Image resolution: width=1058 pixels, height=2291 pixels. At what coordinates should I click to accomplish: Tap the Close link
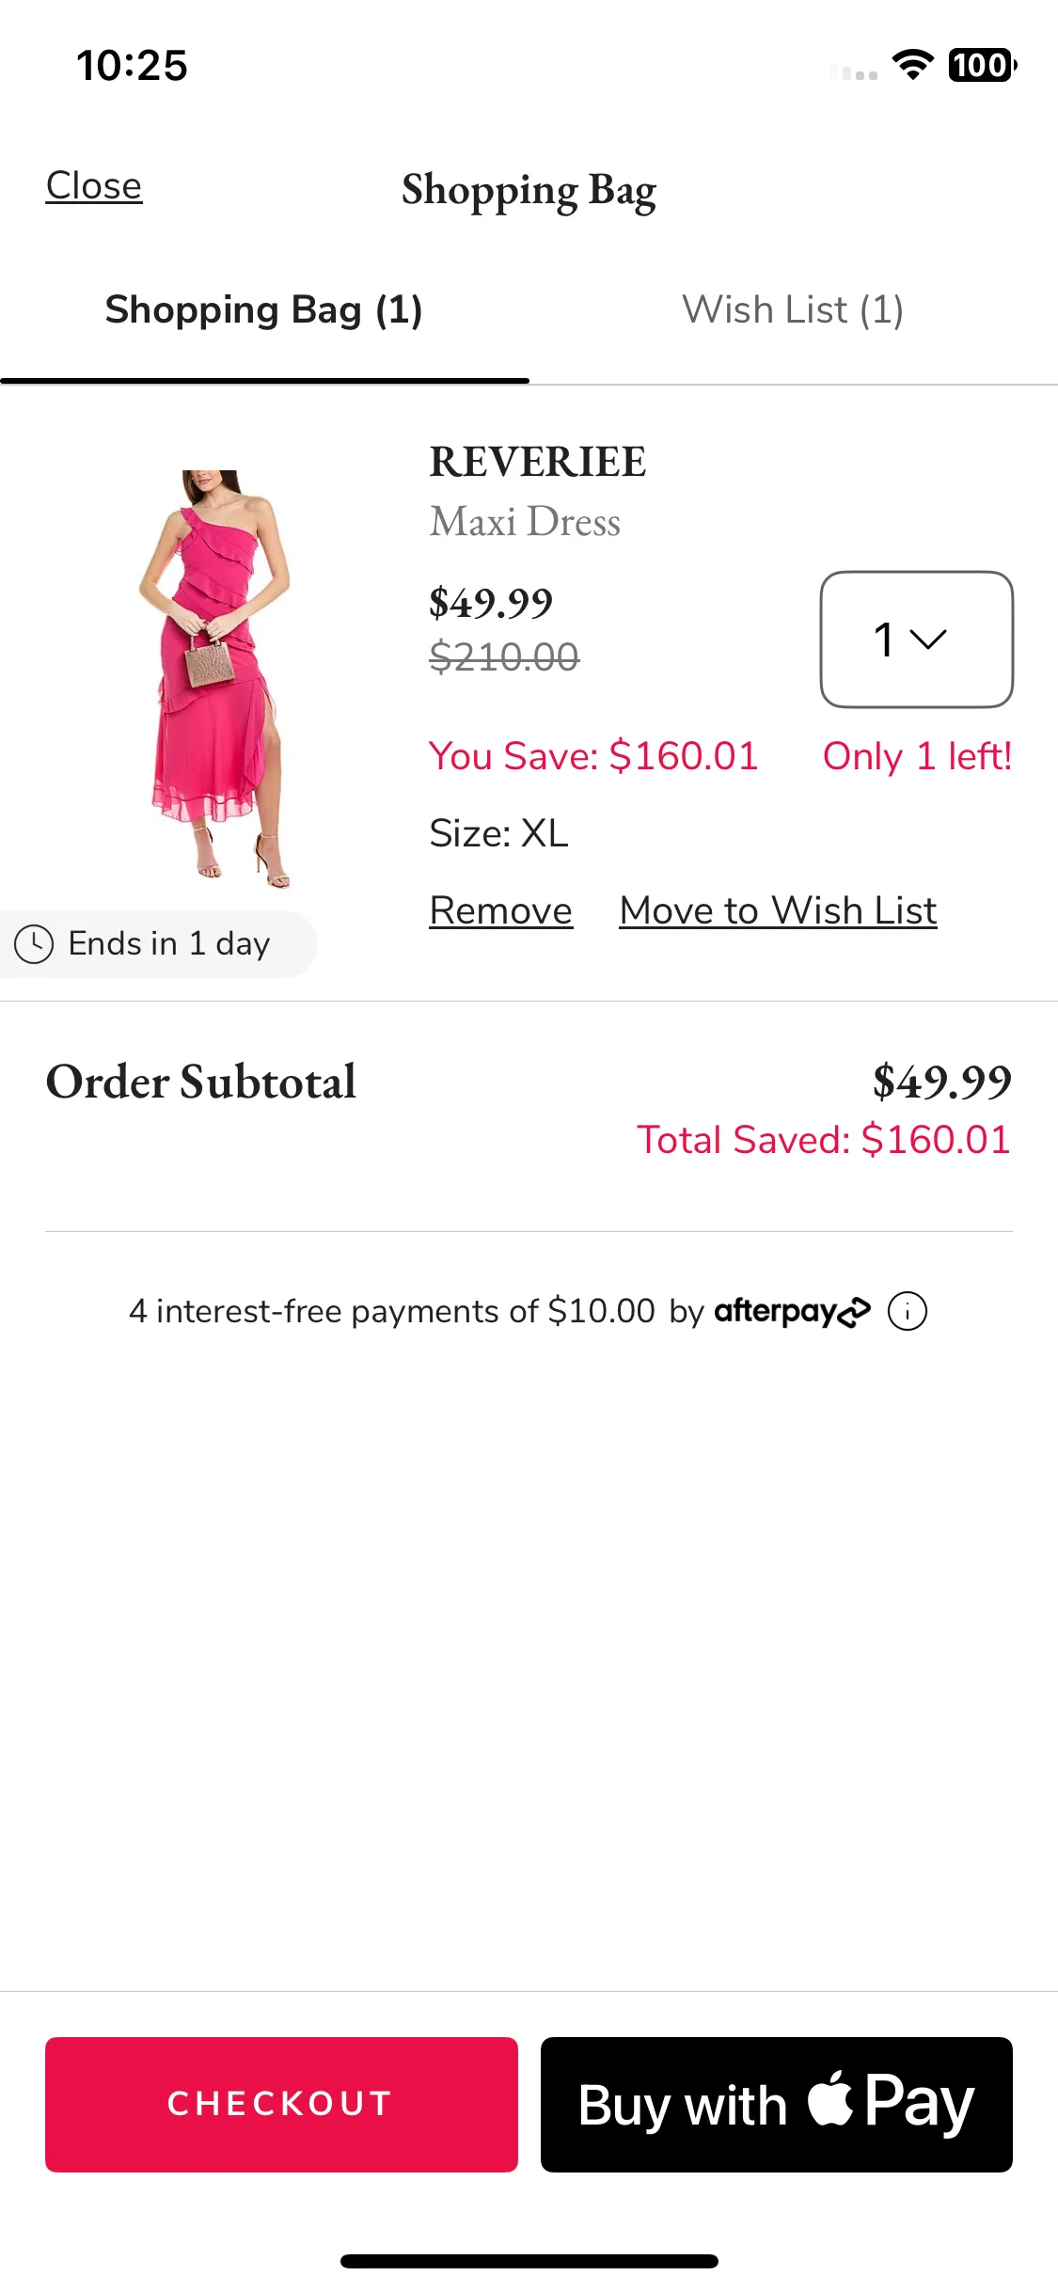point(94,186)
